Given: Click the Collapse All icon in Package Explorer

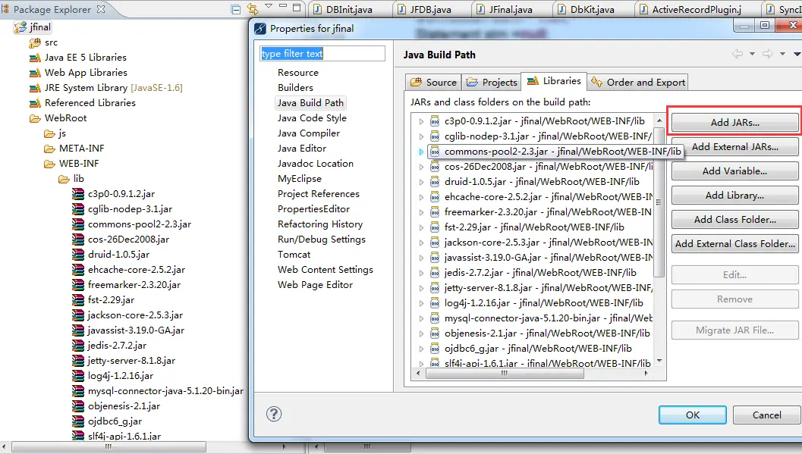Looking at the screenshot, I should (x=236, y=9).
